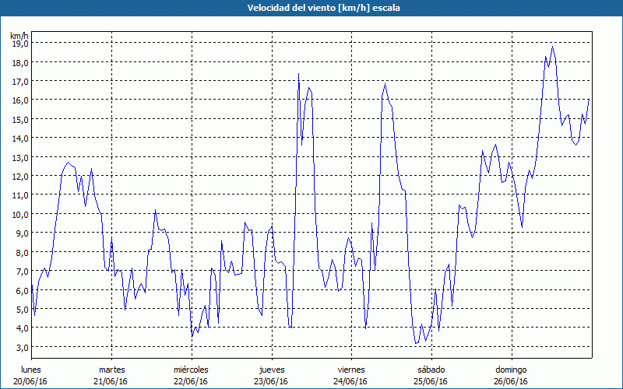Select the 15,0 value on the vertical axis
623x389 pixels.
pyautogui.click(x=19, y=119)
